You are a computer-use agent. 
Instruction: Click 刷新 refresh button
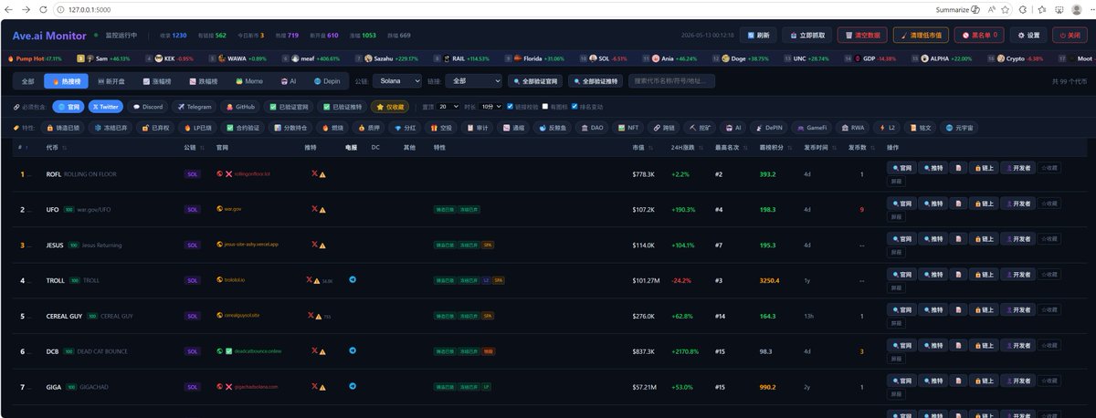tap(758, 36)
